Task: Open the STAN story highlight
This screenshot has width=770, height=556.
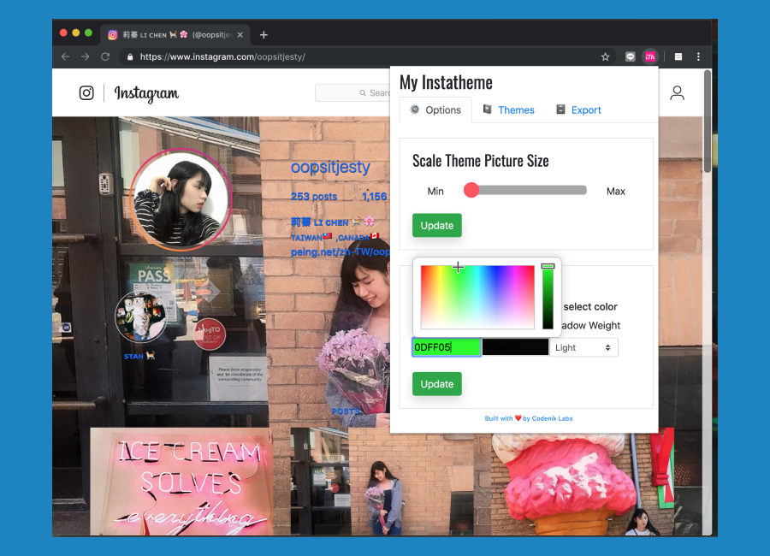Action: (x=140, y=317)
